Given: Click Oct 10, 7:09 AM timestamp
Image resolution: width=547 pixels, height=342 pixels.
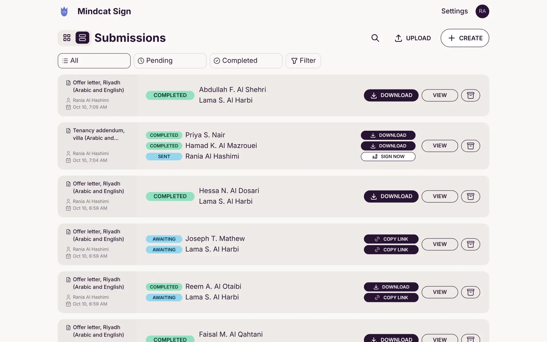Looking at the screenshot, I should 90,107.
